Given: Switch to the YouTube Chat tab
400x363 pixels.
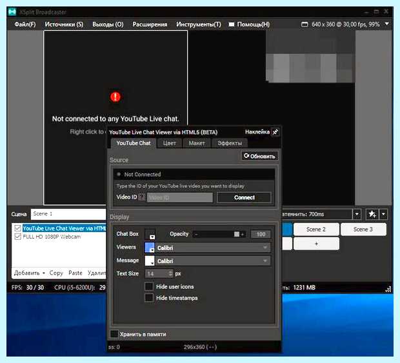Looking at the screenshot, I should [x=134, y=143].
